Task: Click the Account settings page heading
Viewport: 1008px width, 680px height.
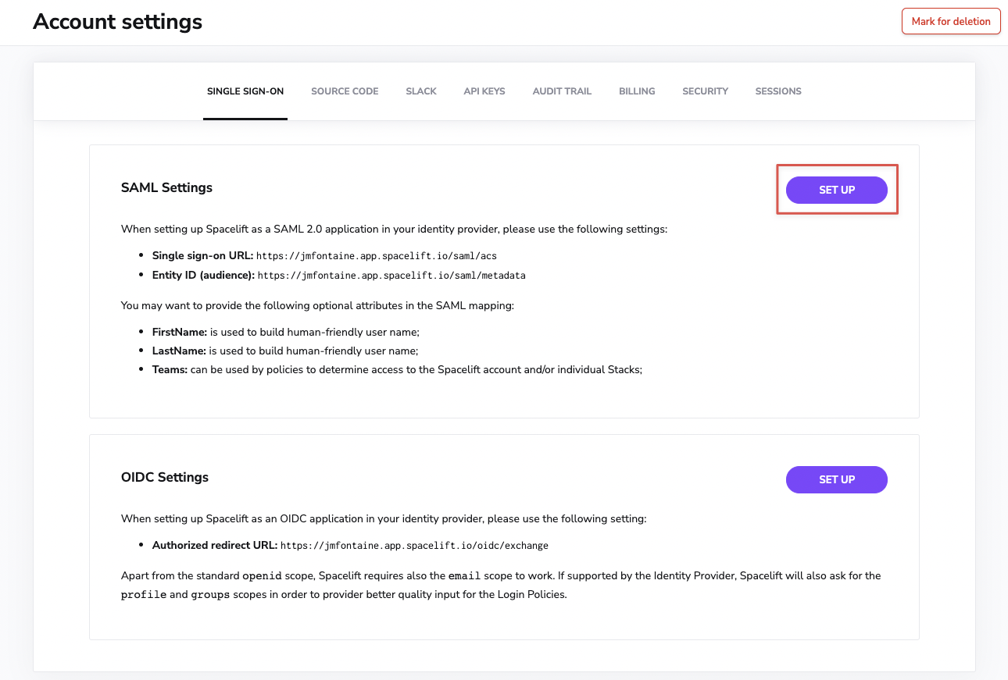Action: click(x=118, y=22)
